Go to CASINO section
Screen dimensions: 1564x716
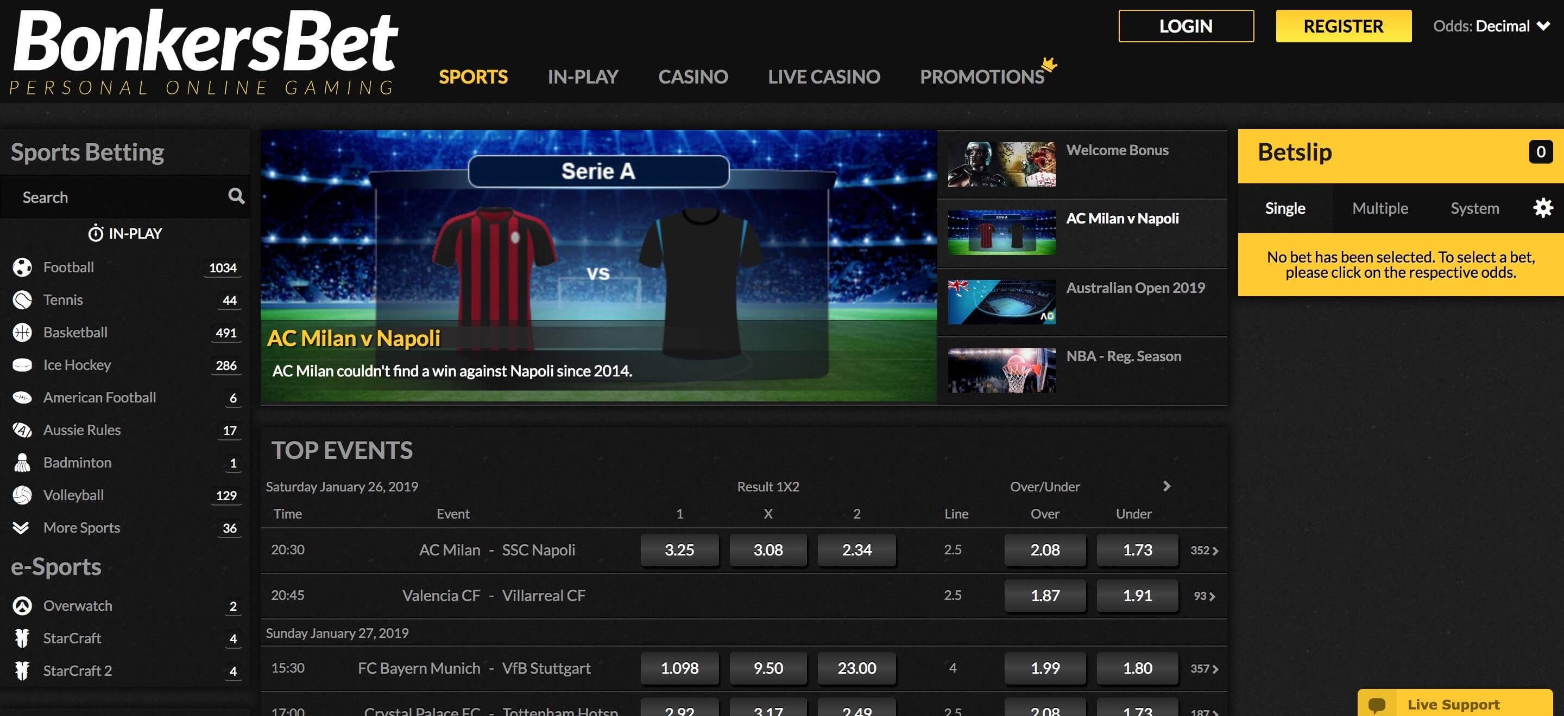tap(693, 77)
